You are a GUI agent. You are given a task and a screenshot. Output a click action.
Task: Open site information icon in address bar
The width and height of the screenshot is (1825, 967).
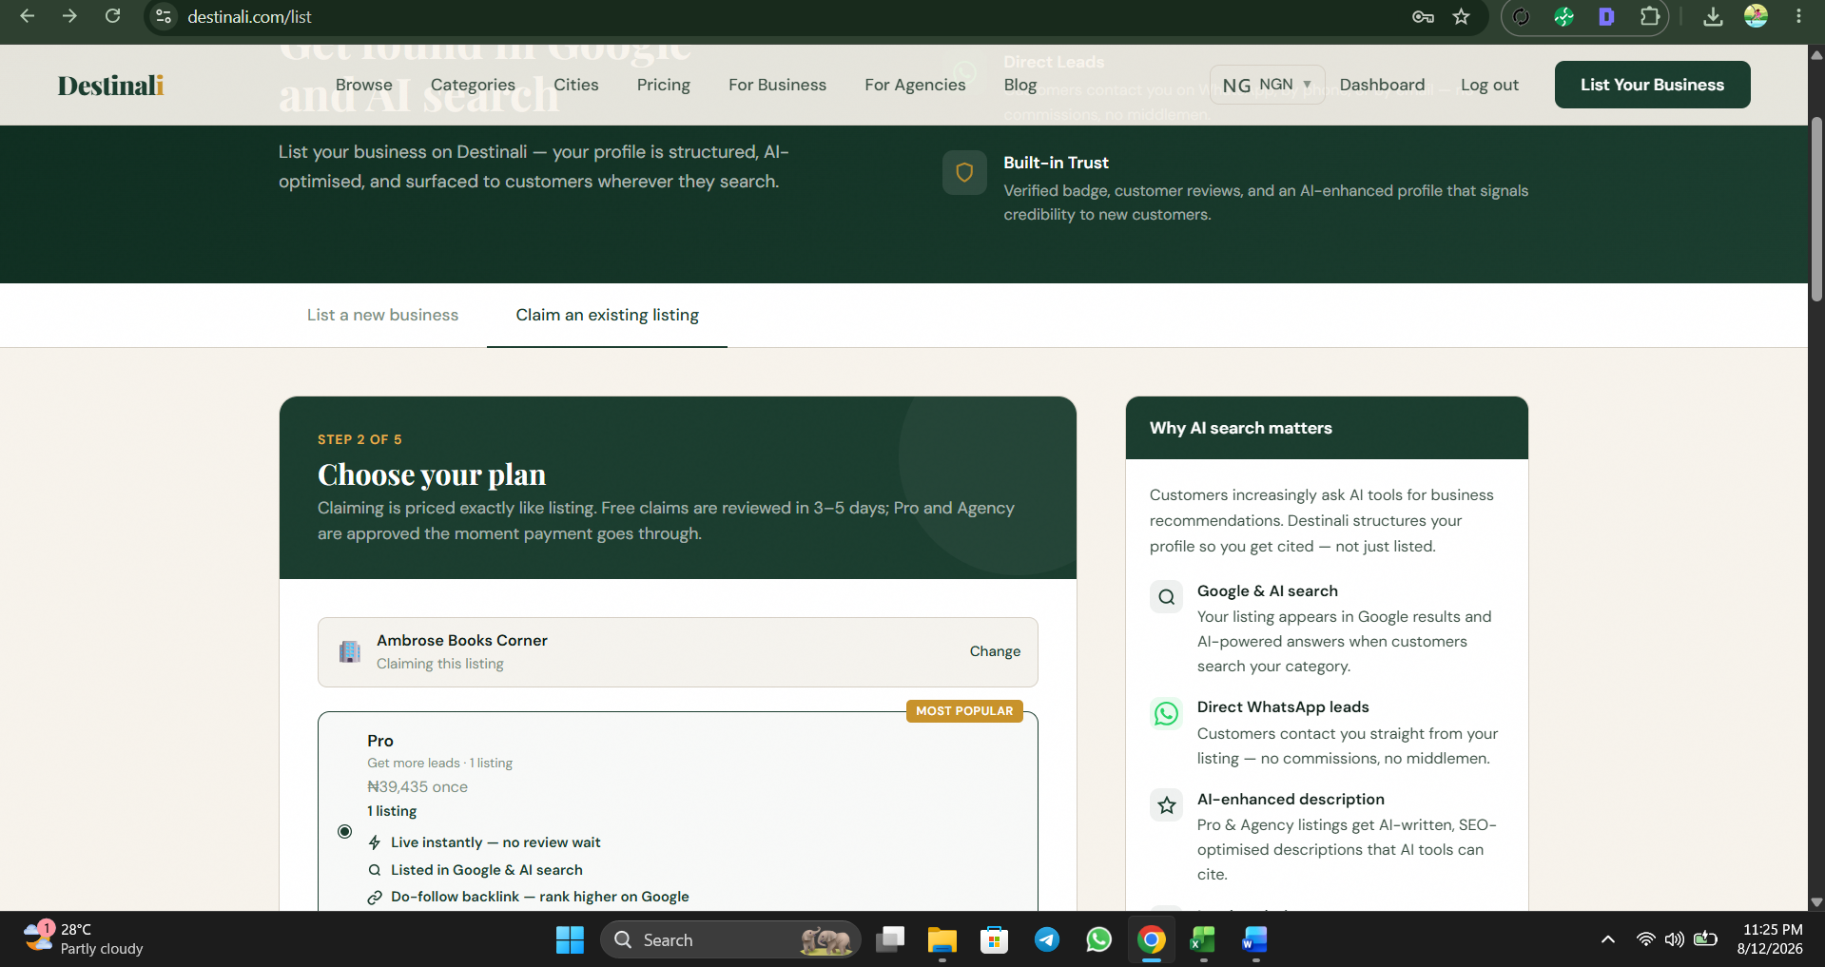coord(164,16)
